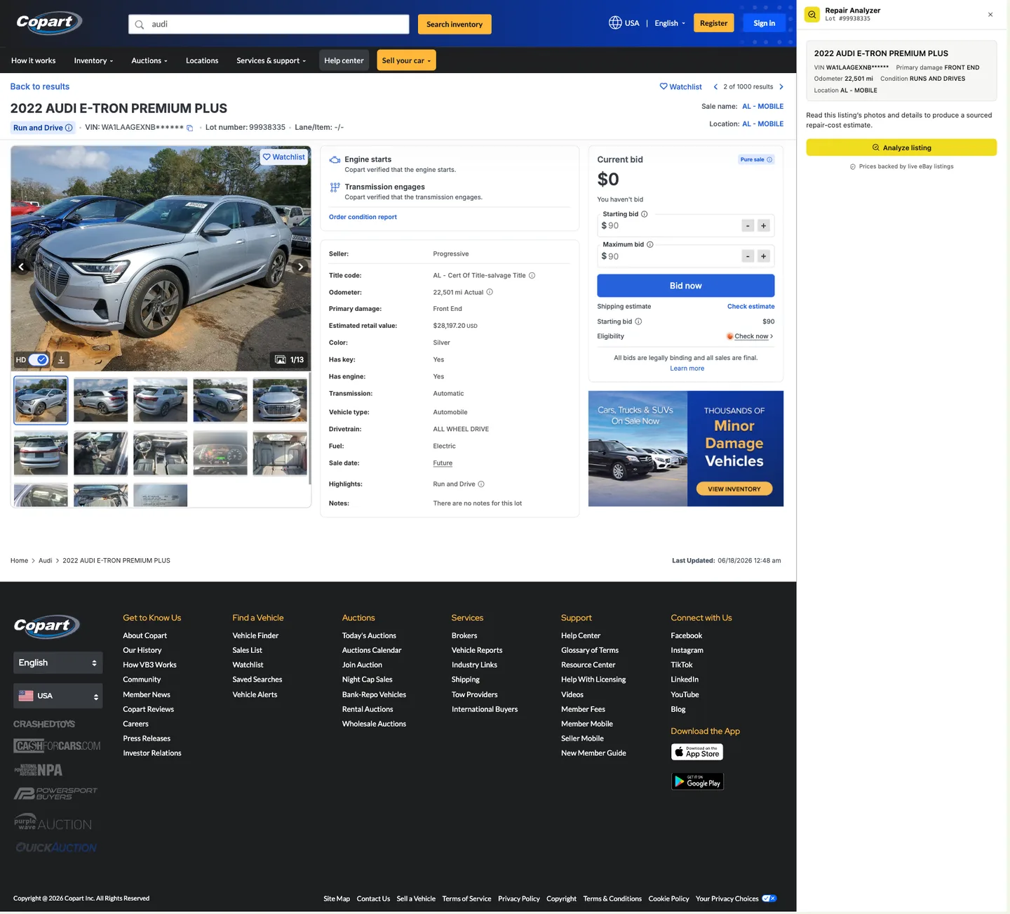Click the Future sale date link
The width and height of the screenshot is (1010, 914).
(x=443, y=463)
